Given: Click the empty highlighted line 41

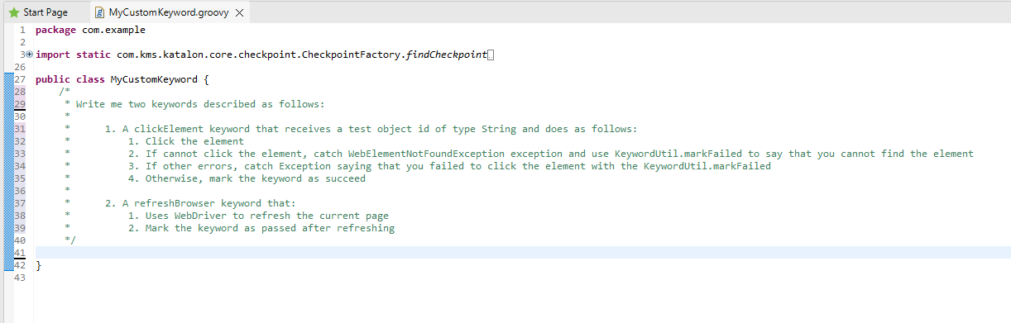Looking at the screenshot, I should pyautogui.click(x=523, y=253).
